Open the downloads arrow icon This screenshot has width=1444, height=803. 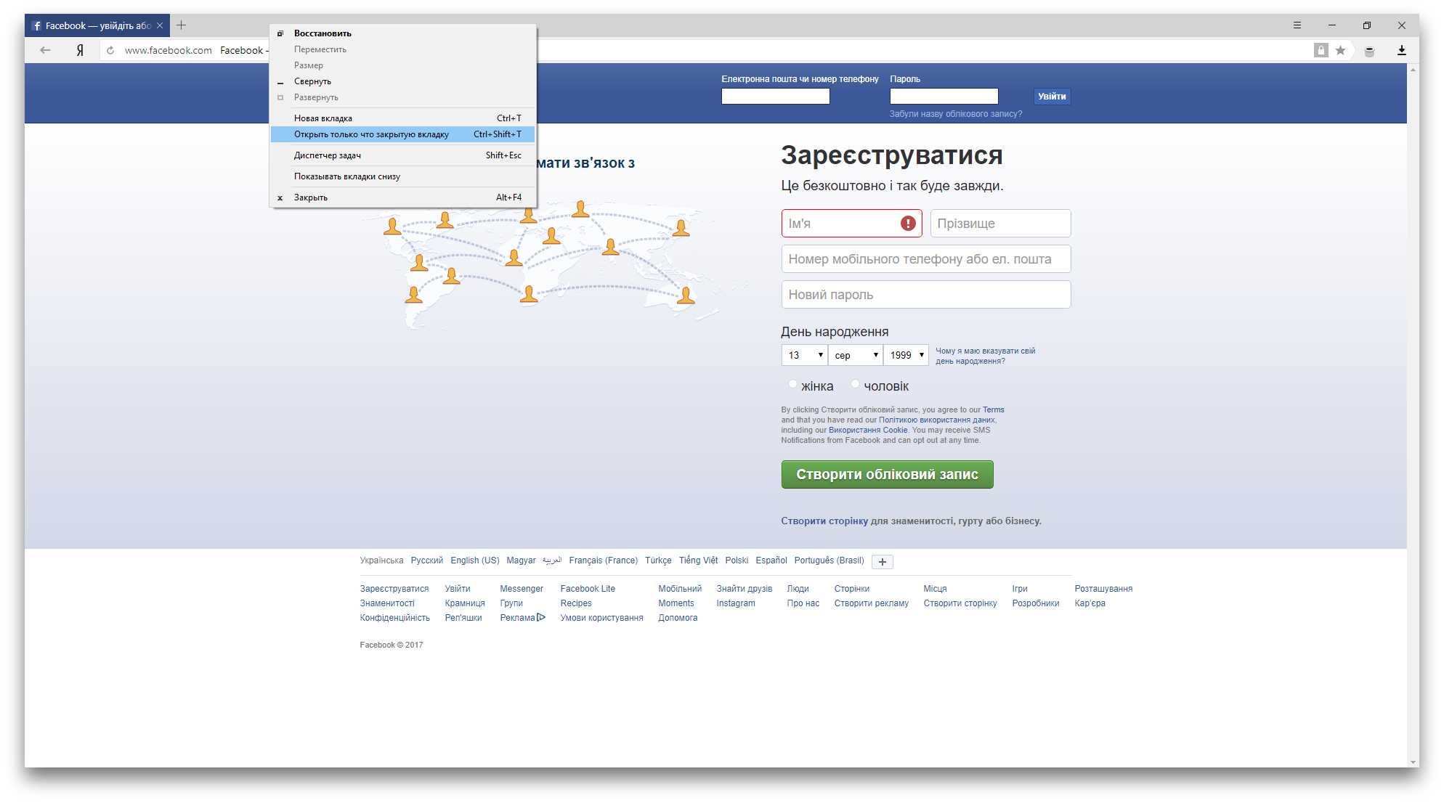1401,50
